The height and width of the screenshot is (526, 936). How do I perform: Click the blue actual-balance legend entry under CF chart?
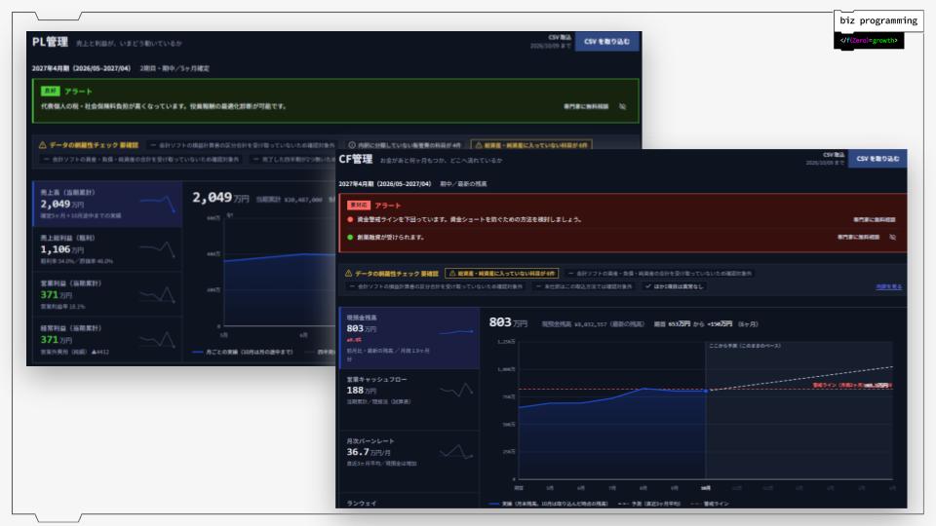[x=548, y=504]
